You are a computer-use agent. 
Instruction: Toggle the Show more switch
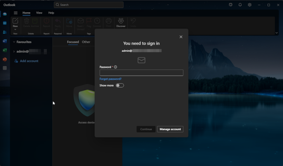120,86
